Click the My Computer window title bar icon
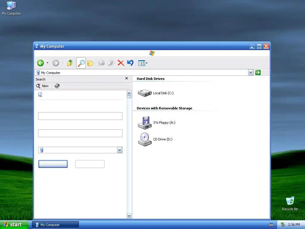This screenshot has height=229, width=305. 37,46
